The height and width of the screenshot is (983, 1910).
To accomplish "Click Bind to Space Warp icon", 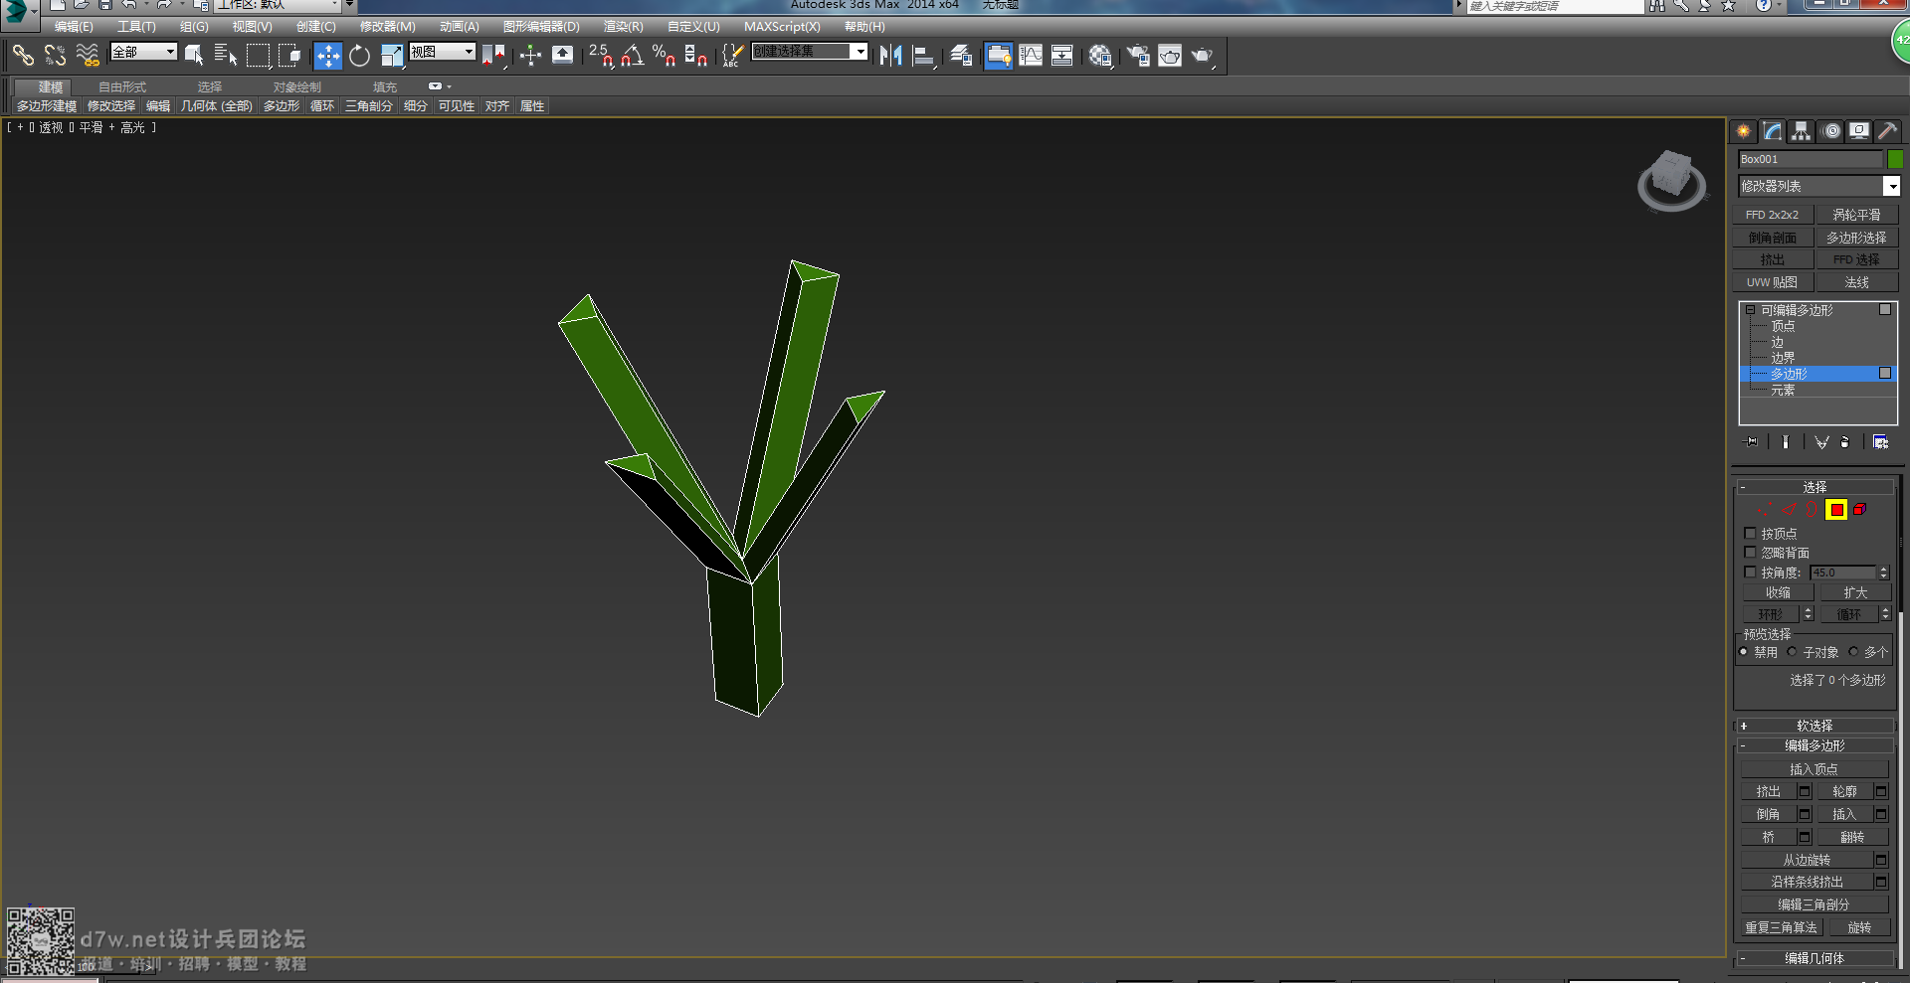I will coord(88,56).
